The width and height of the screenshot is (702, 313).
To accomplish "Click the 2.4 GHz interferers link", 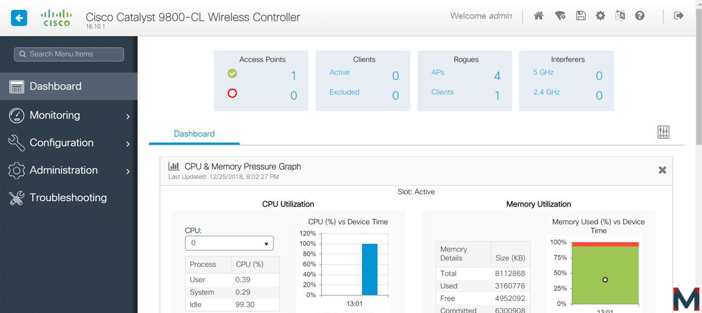I will 546,92.
